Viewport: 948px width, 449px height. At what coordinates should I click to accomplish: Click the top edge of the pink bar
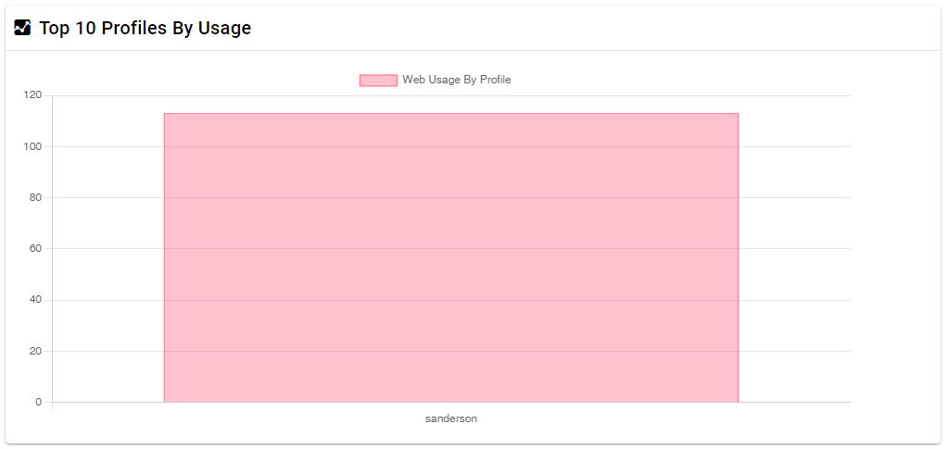click(x=451, y=114)
